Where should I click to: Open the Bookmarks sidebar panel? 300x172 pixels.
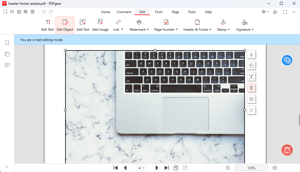[x=7, y=43]
